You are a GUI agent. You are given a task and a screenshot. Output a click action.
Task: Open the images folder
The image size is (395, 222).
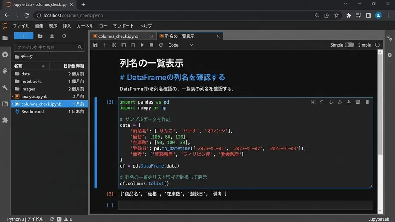(x=49, y=89)
